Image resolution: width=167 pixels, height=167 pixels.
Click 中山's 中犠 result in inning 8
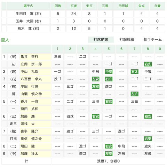[148, 72]
